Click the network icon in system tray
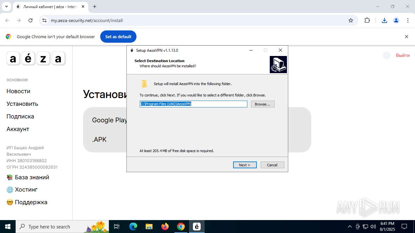Image resolution: width=415 pixels, height=233 pixels. (365, 227)
